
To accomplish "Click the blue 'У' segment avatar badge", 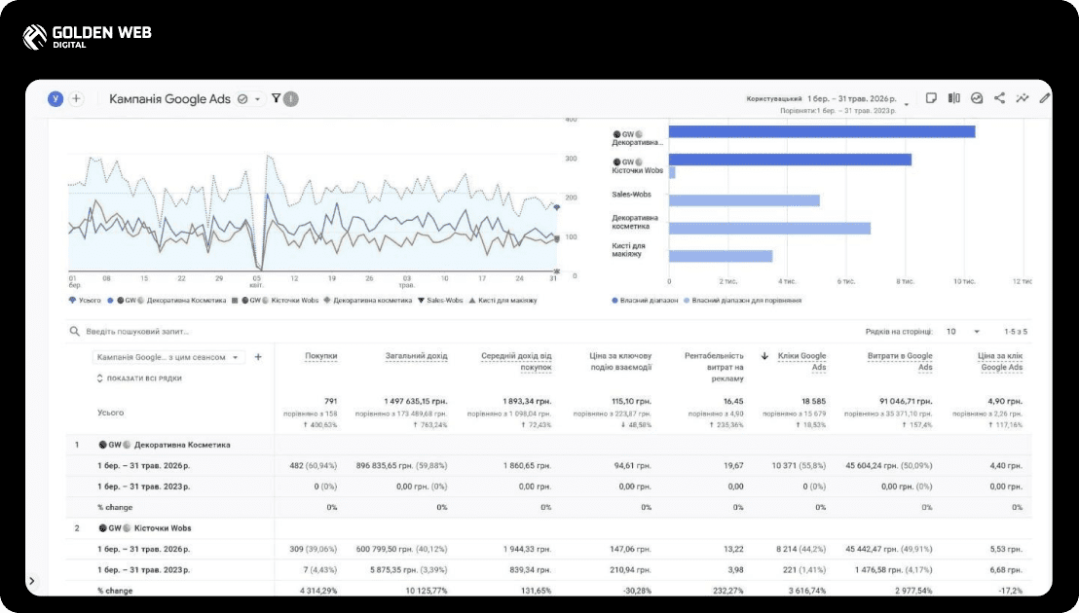I will tap(56, 99).
